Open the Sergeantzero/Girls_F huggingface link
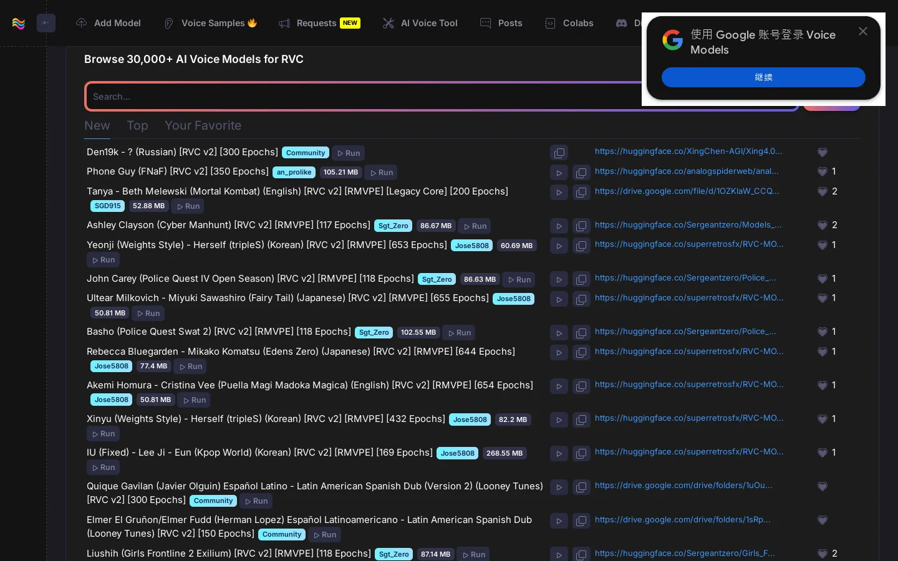The height and width of the screenshot is (561, 898). [x=685, y=554]
